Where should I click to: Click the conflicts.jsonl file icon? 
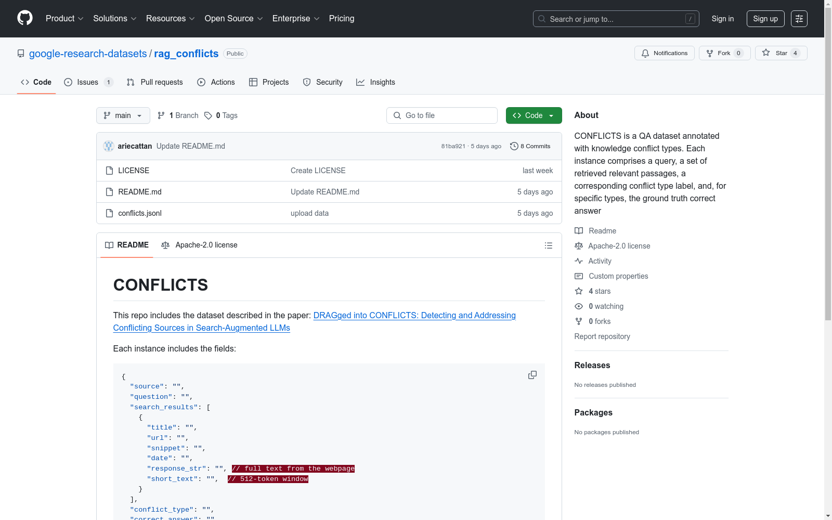(x=109, y=213)
